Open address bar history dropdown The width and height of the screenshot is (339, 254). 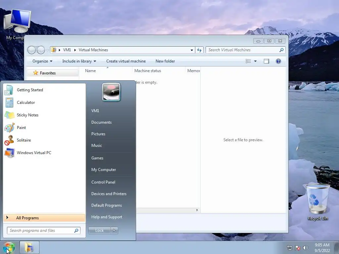pyautogui.click(x=192, y=50)
